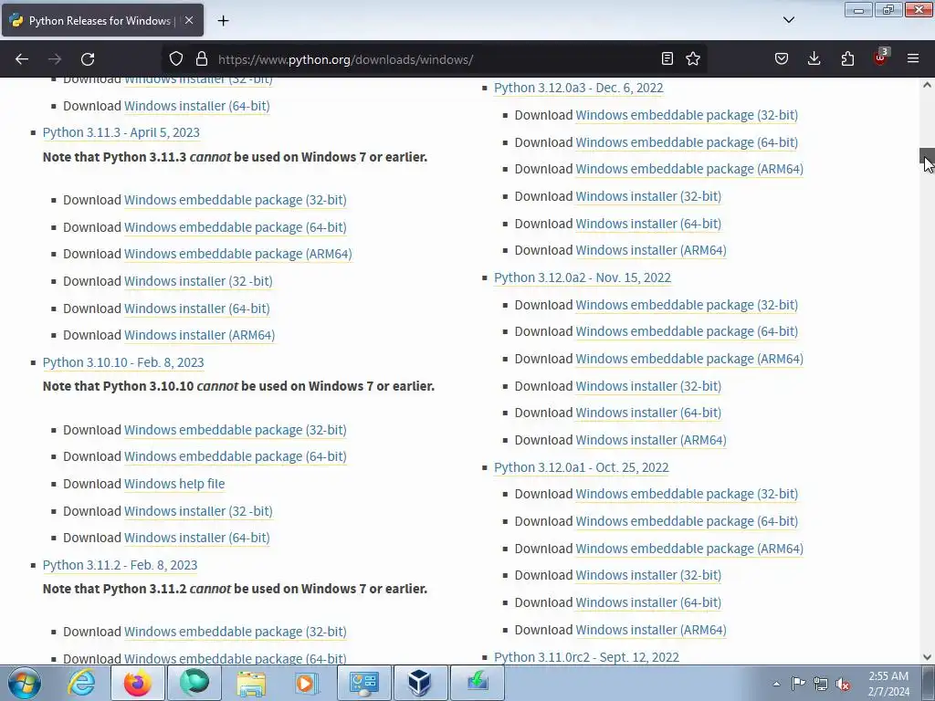The image size is (935, 701).
Task: Download Python 3.11.3 Windows installer (64-bit)
Action: 197,309
